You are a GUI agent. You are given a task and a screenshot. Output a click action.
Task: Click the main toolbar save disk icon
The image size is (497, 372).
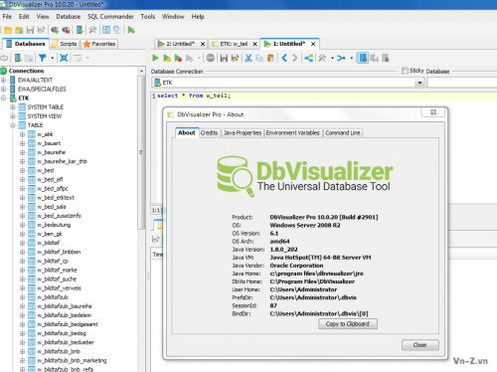30,30
